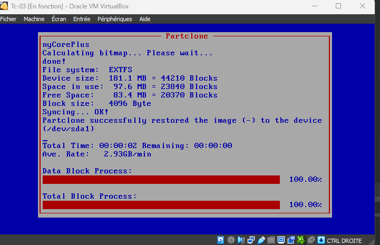
Task: Click the 'Ave. Rate: 2.93GB/min' line
Action: [x=96, y=154]
